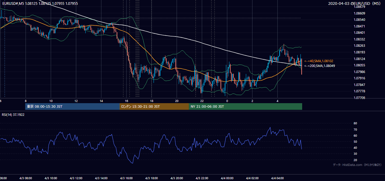Image resolution: width=385 pixels, height=181 pixels.
Task: Click RSI scale value 80
Action: click(x=355, y=123)
